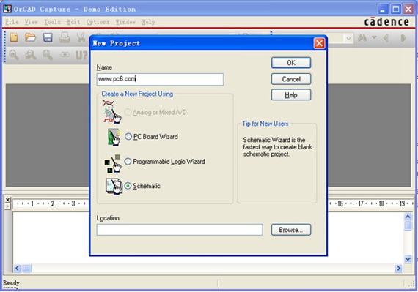418x292 pixels.
Task: Click the Zoom in magnifier icon
Action: [14, 55]
